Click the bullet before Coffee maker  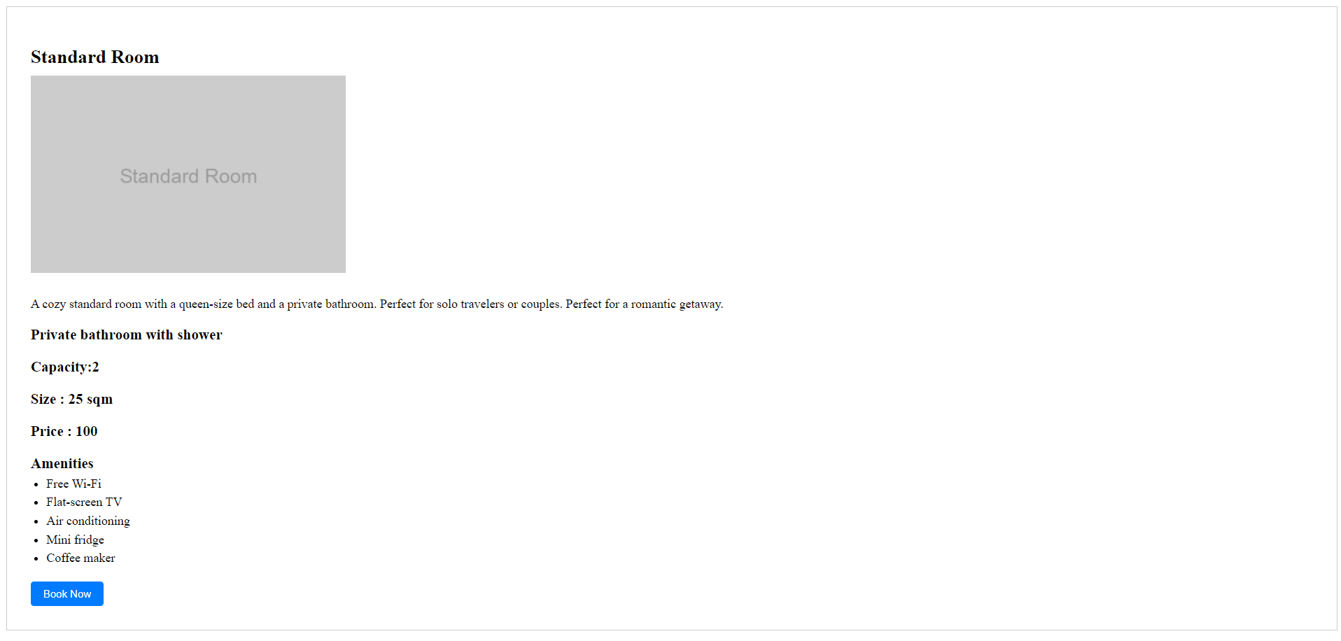(36, 558)
